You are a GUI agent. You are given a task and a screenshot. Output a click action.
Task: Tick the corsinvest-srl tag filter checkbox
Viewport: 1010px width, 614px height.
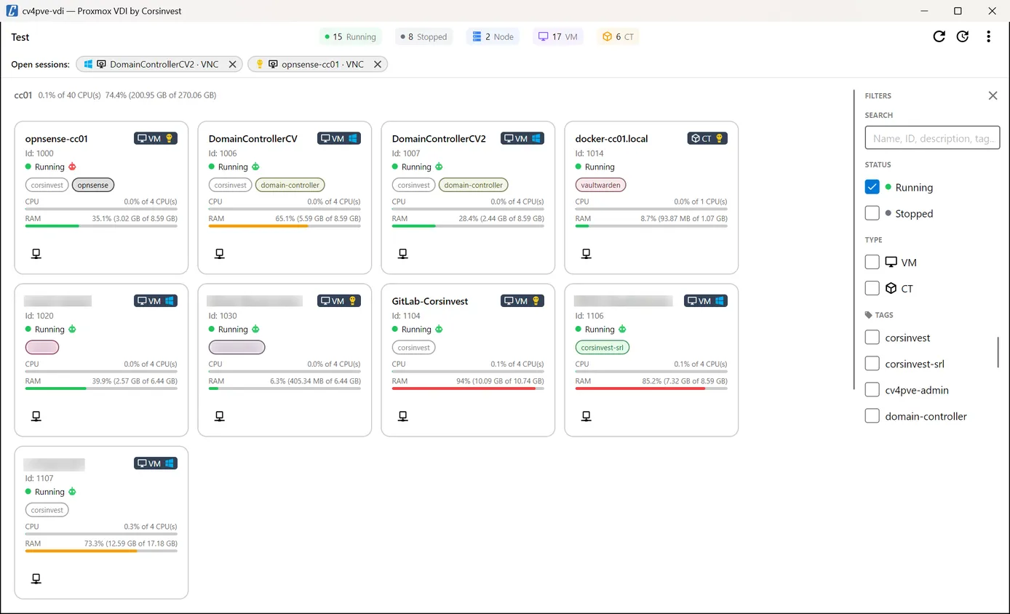872,364
